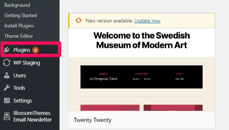The height and width of the screenshot is (130, 229).
Task: Click the BlossomThemes Email Newsletter icon
Action: click(x=7, y=116)
